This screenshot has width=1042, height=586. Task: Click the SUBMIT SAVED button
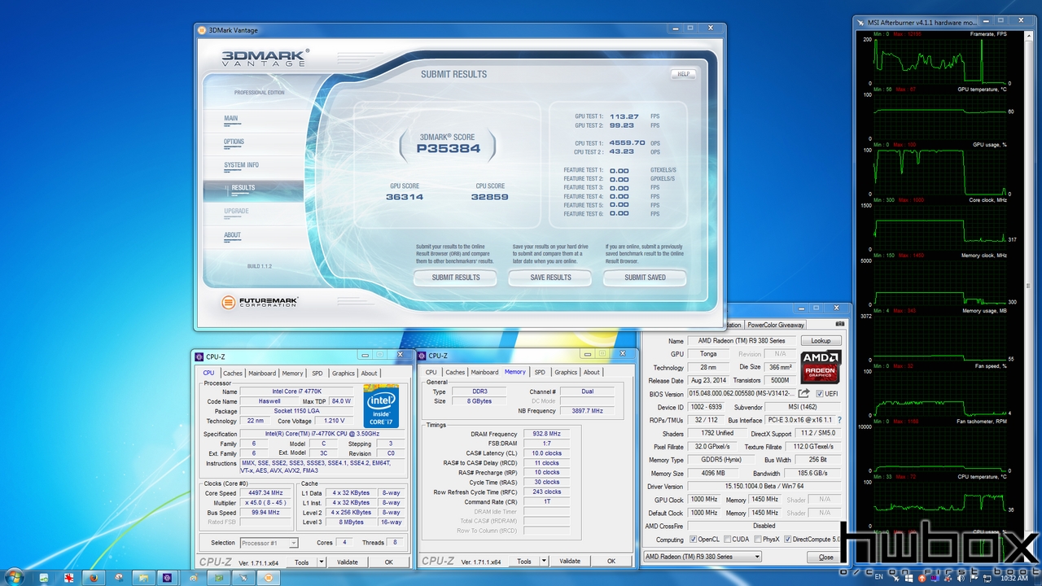(x=645, y=278)
